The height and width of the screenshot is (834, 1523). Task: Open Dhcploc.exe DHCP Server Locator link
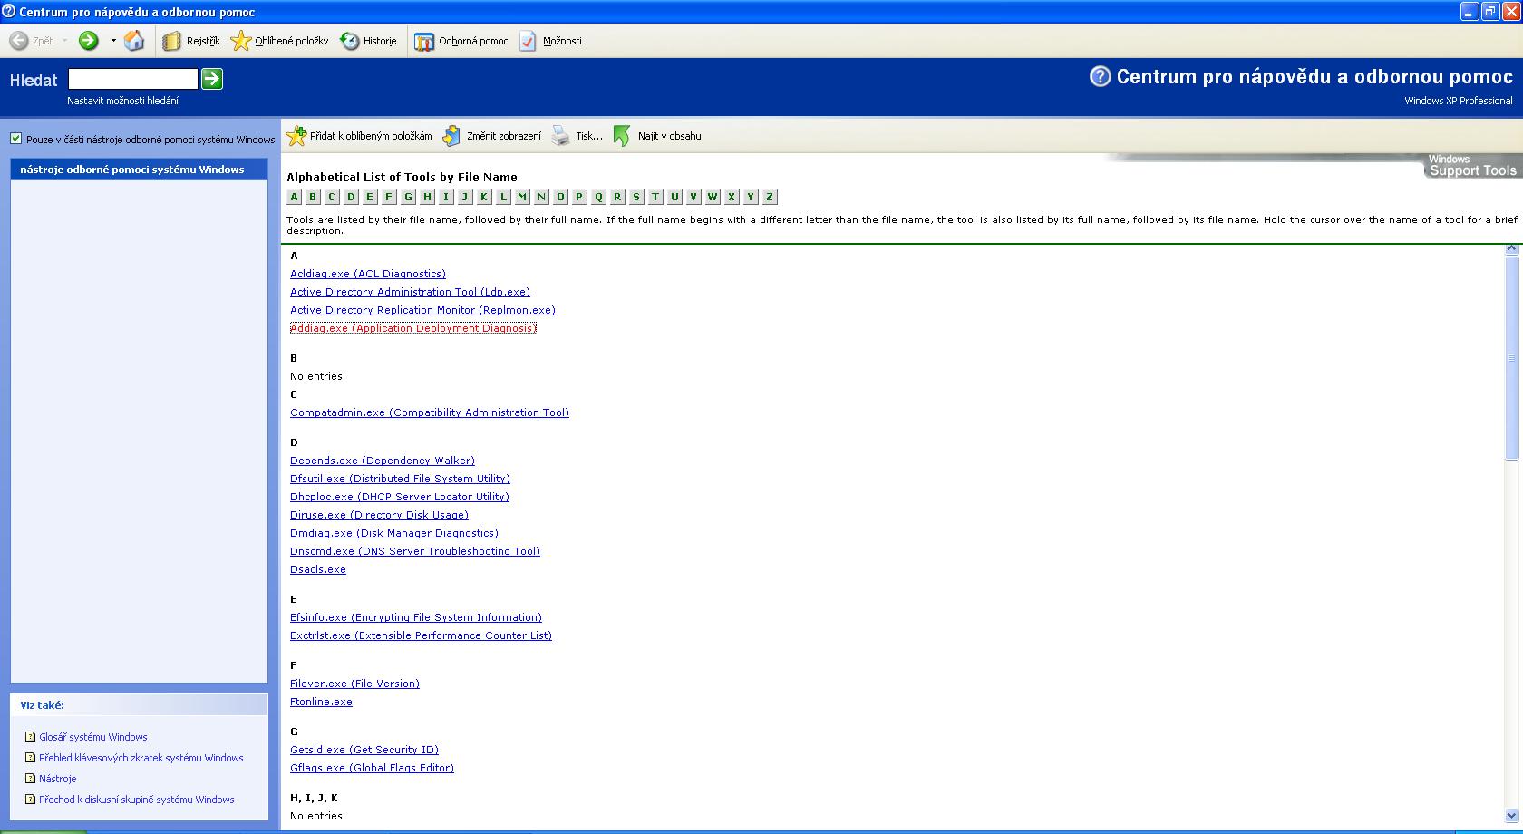[400, 497]
